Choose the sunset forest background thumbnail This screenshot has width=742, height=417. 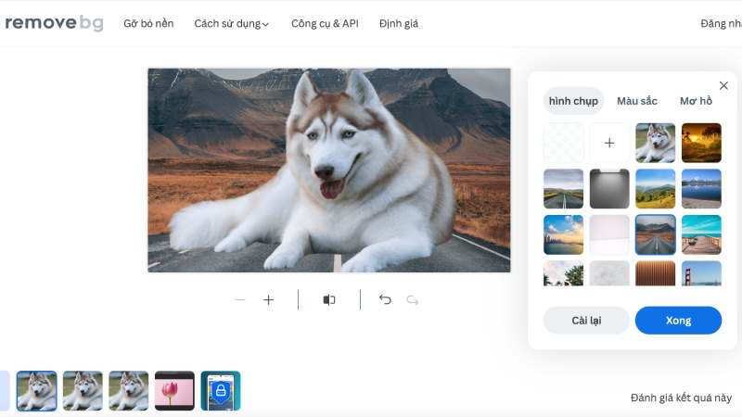[x=701, y=143]
